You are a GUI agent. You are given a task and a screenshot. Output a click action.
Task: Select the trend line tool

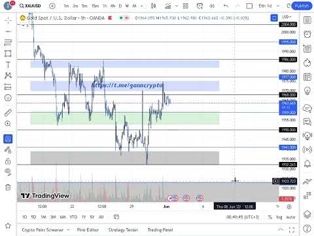pos(8,31)
